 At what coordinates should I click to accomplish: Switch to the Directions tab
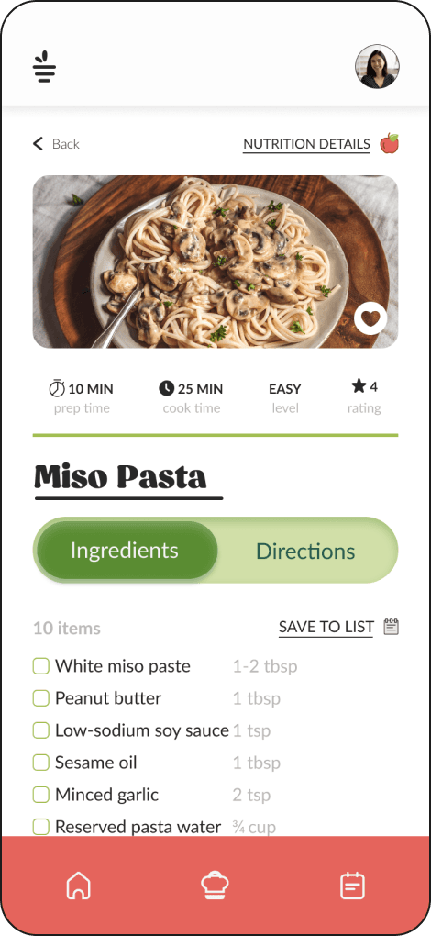pos(305,551)
